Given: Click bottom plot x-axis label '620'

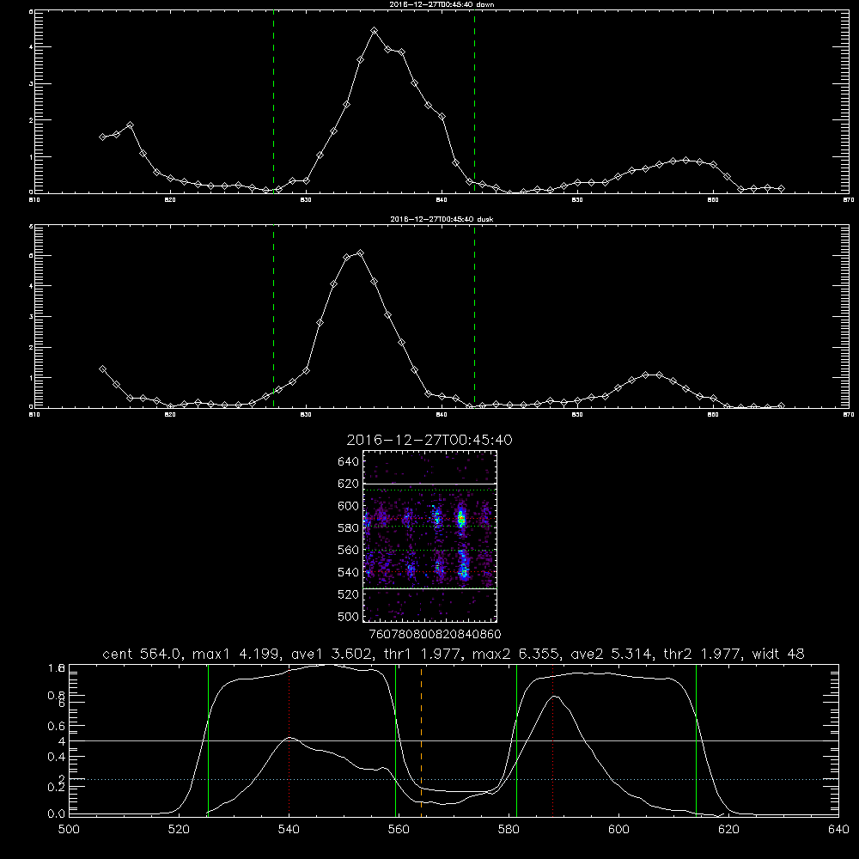Looking at the screenshot, I should [729, 830].
